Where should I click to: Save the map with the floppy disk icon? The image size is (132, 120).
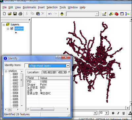click(15, 14)
